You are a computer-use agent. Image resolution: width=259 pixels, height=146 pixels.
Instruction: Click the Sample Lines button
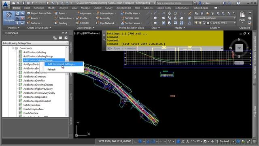point(130,18)
